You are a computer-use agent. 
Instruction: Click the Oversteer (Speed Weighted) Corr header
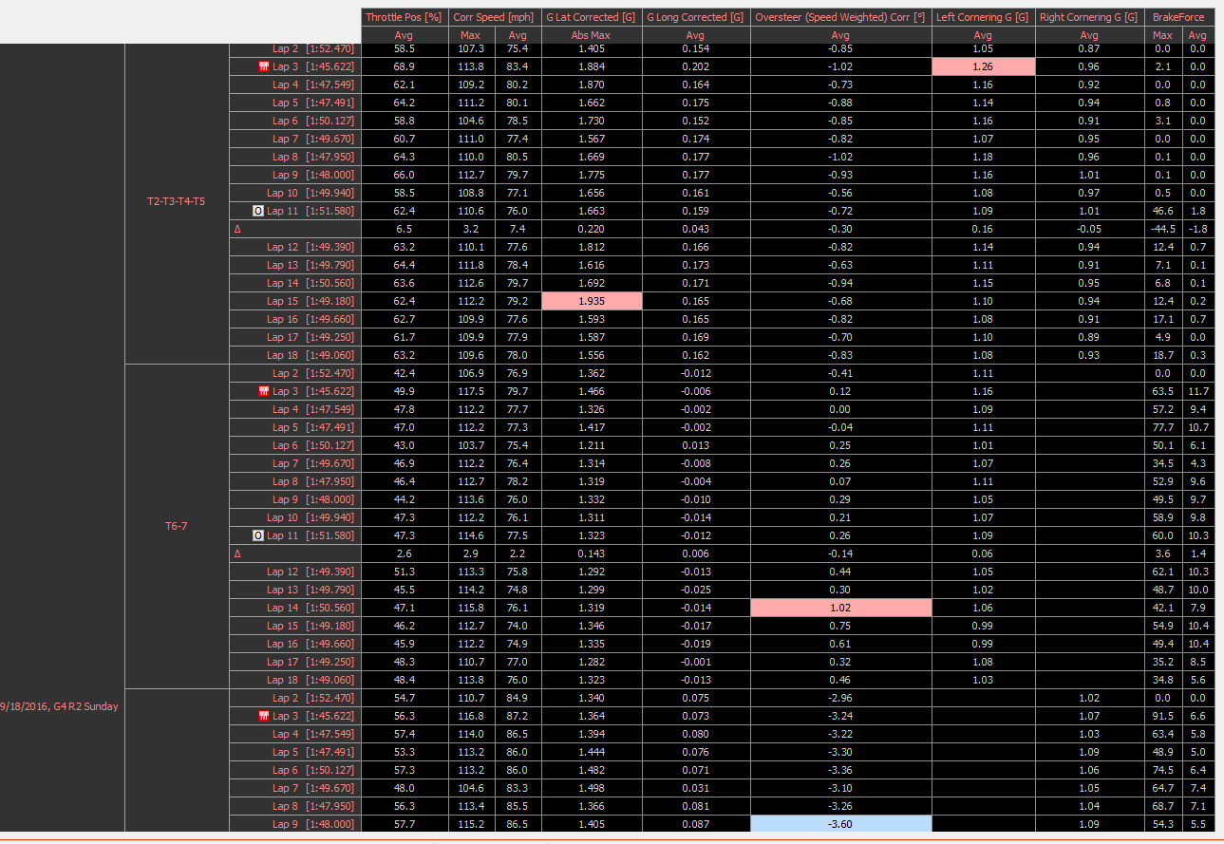click(840, 16)
